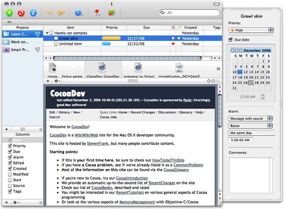Screen dimensions: 284x209
Task: Click the Untitled Item blue priority bar
Action: 106,44
